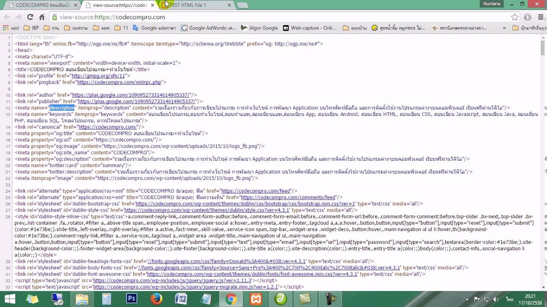Reload the page with the refresh icon
Viewport: 547px width, 307px height.
[x=30, y=17]
